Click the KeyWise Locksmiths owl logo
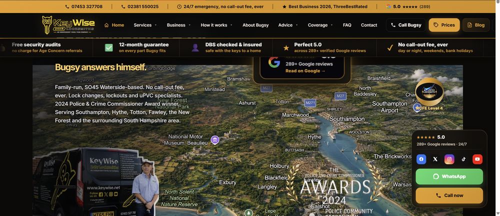Viewport: 500px width, 216px height. [68, 25]
